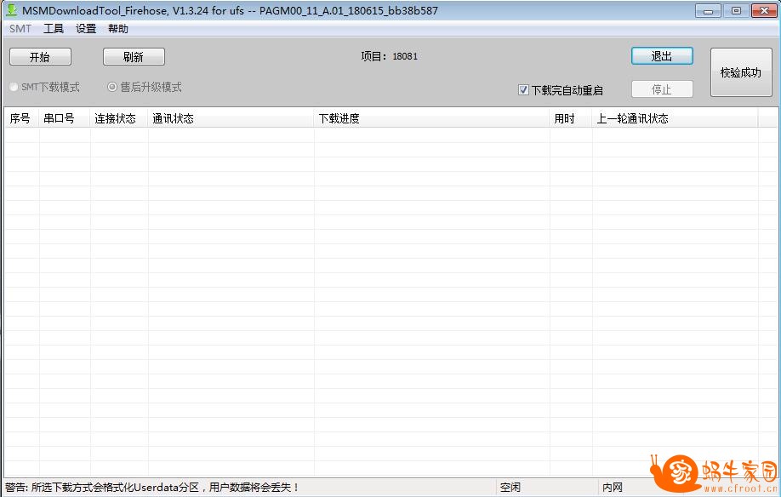
Task: Click the MSMDownloadTool app icon in title bar
Action: pos(11,10)
